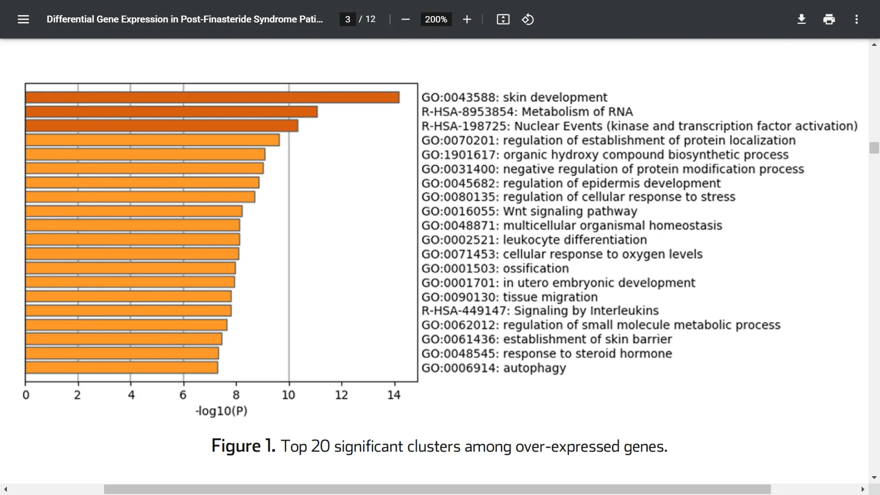Click the skin development bar in chart

212,97
